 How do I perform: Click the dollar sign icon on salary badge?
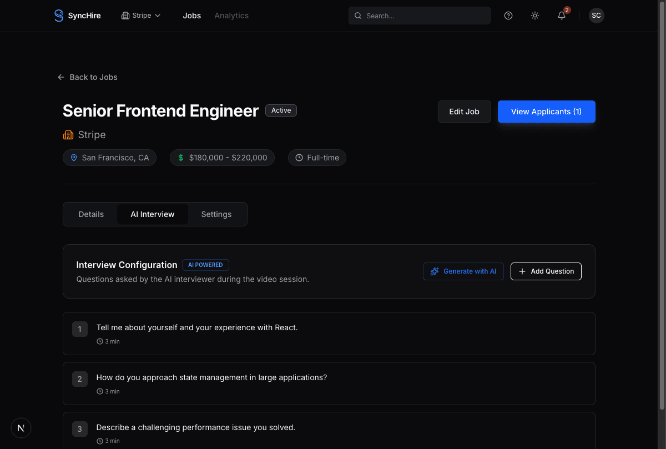click(180, 158)
